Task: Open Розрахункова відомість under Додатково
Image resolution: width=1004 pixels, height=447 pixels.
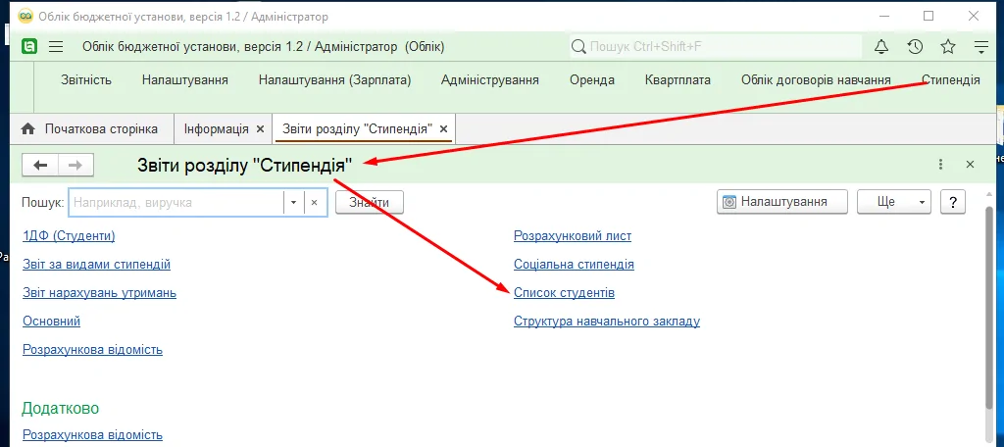Action: (x=92, y=435)
